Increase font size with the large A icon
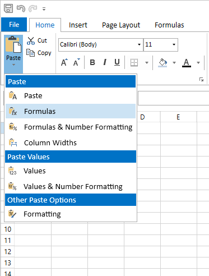Image resolution: width=209 pixels, height=276 pixels. pyautogui.click(x=64, y=62)
